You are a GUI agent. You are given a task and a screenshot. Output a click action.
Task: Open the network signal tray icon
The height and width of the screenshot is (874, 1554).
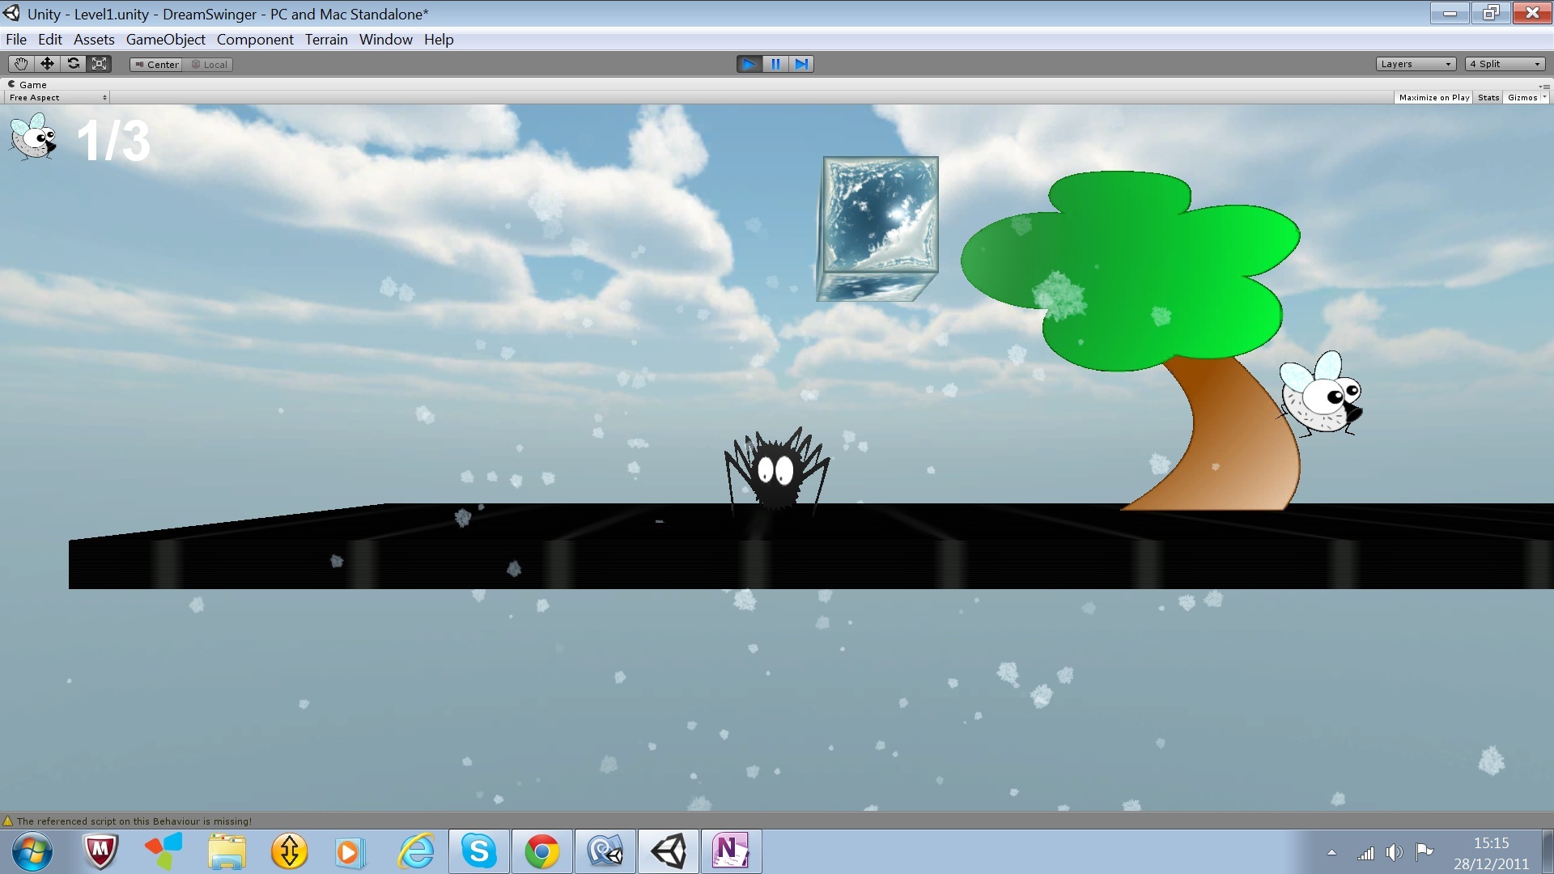pyautogui.click(x=1366, y=852)
